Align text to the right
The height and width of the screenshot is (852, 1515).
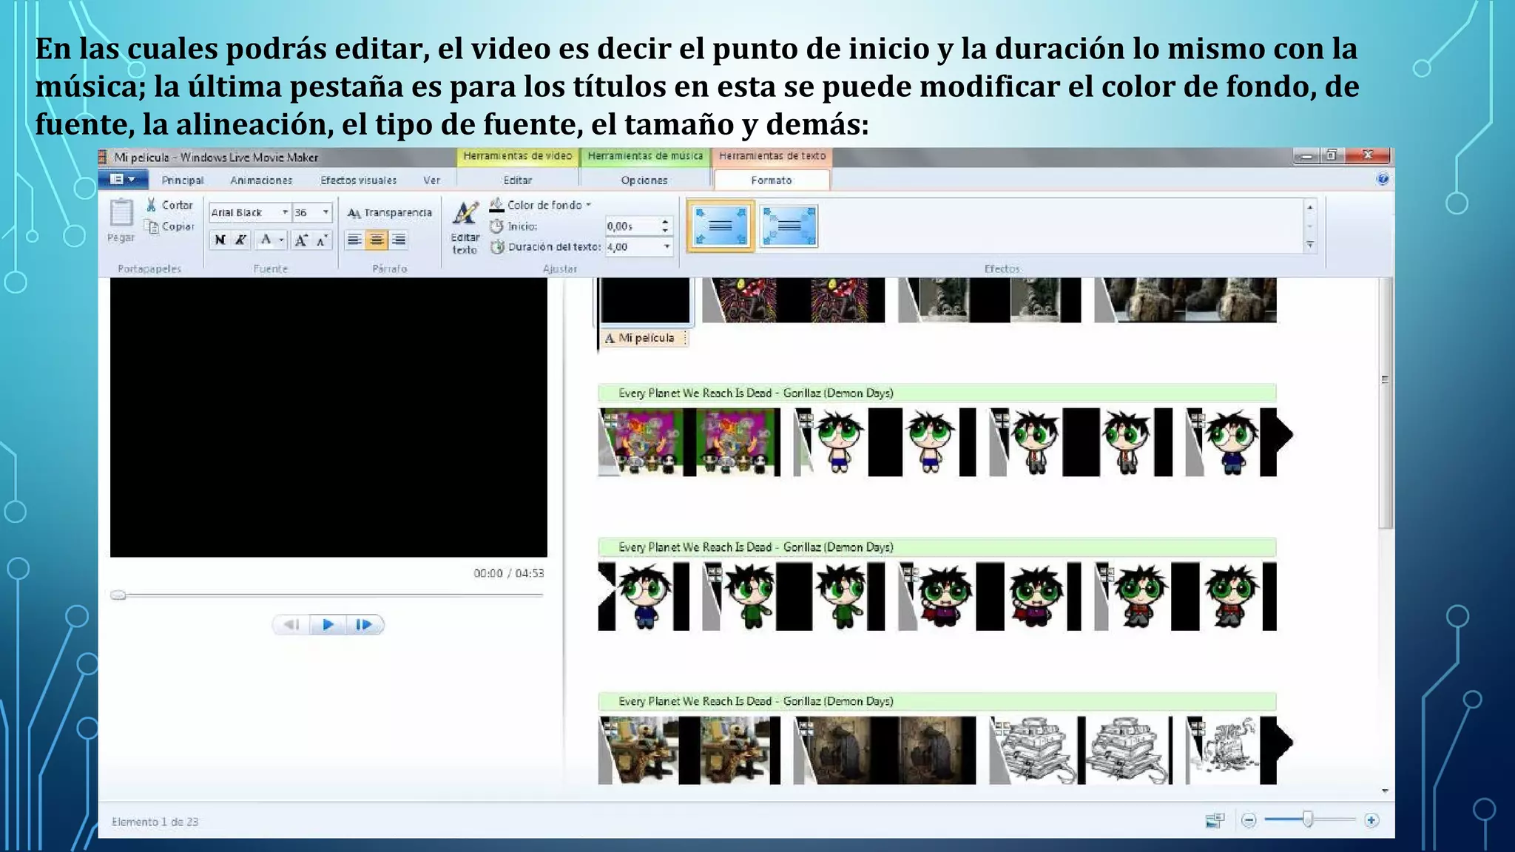tap(399, 240)
